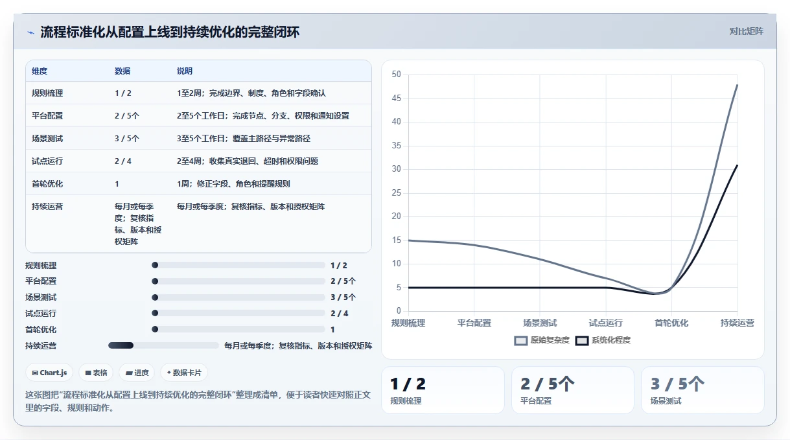Click the caption paragraph starting 这张图把
Image resolution: width=790 pixels, height=440 pixels.
[198, 401]
